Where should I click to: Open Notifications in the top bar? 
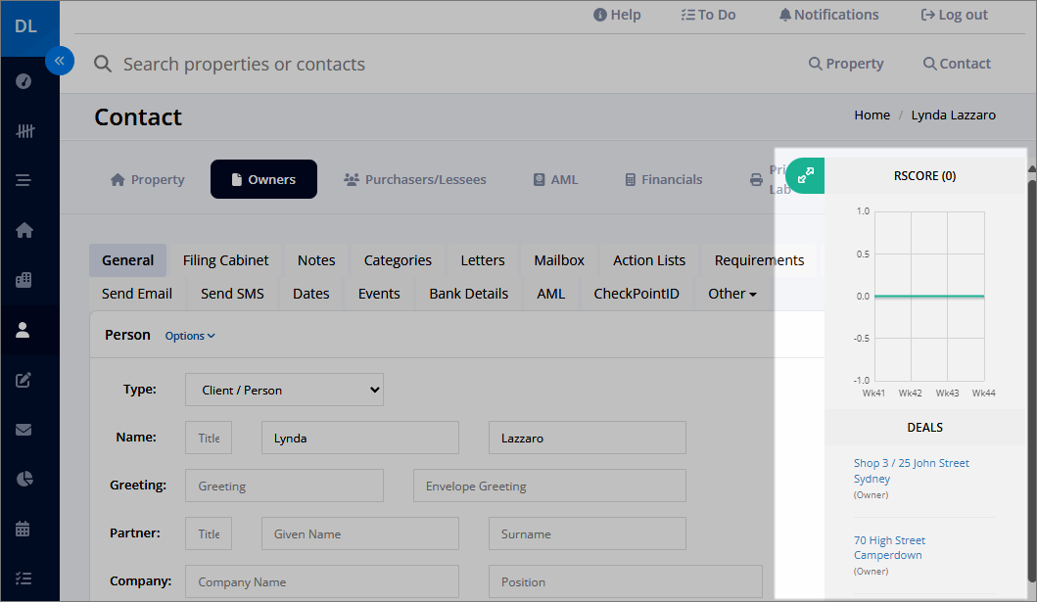pos(828,15)
